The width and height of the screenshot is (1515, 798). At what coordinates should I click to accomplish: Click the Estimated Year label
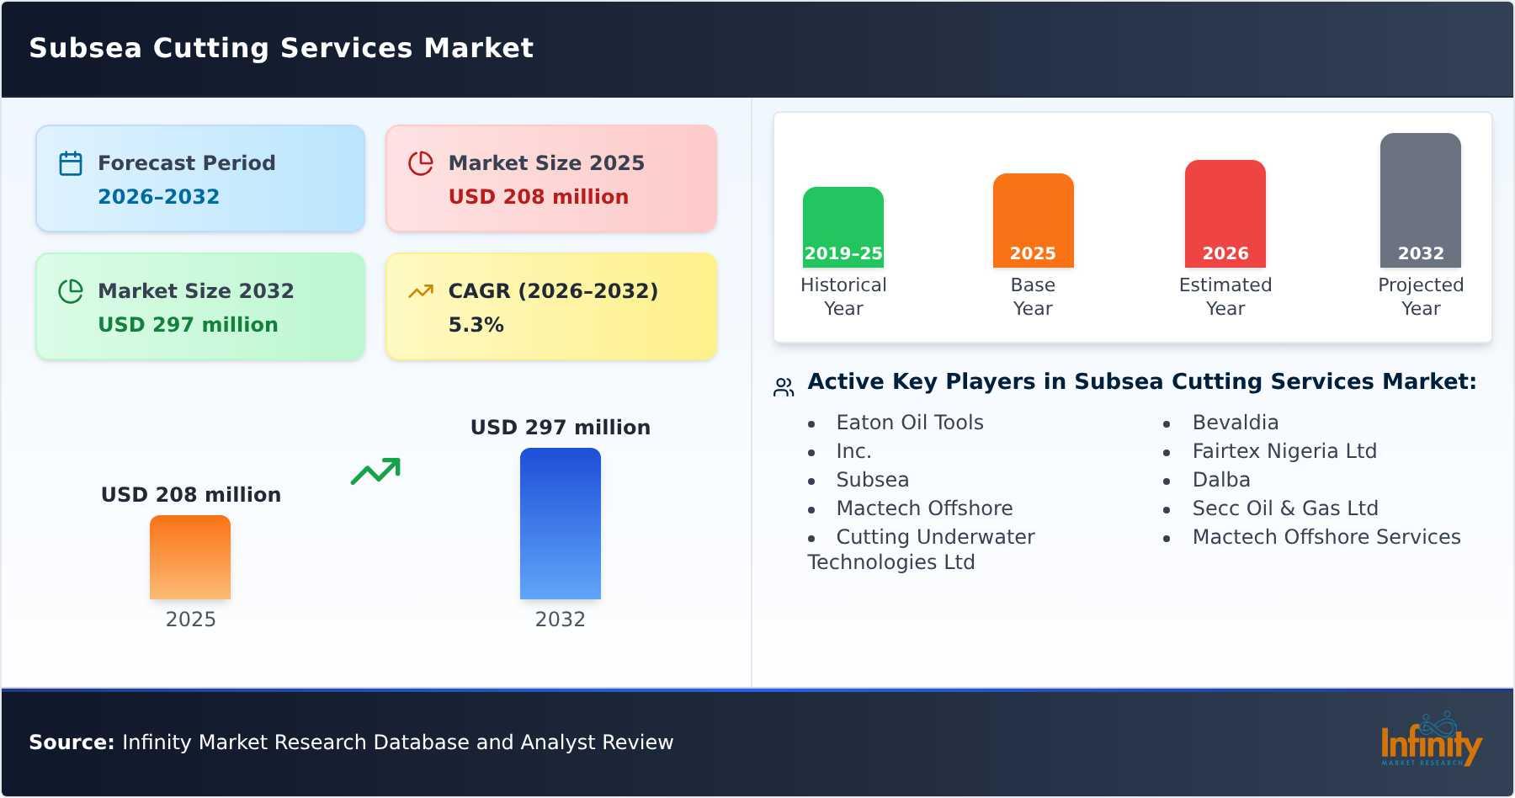pyautogui.click(x=1225, y=296)
